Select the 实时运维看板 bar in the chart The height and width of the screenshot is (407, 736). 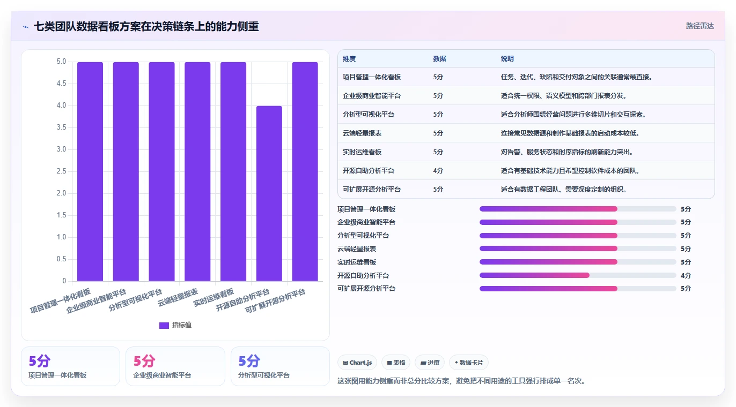[233, 171]
